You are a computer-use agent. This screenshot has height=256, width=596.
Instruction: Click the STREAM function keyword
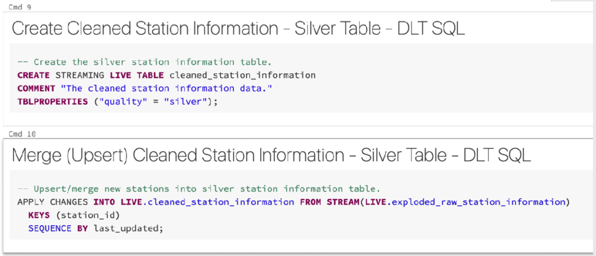click(344, 202)
